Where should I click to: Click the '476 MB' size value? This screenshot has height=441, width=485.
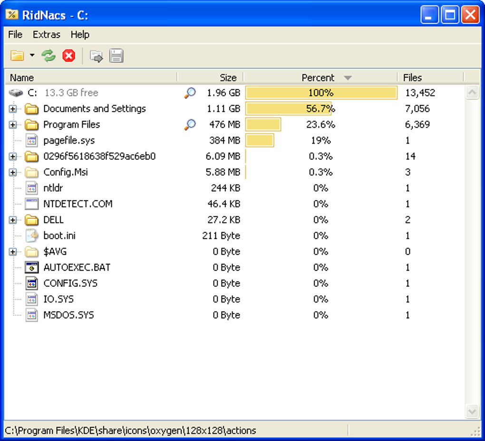[224, 125]
